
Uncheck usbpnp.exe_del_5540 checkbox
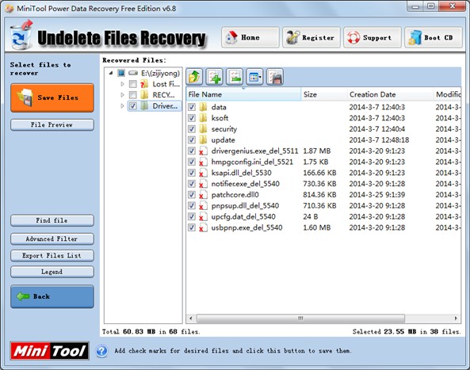tap(192, 227)
